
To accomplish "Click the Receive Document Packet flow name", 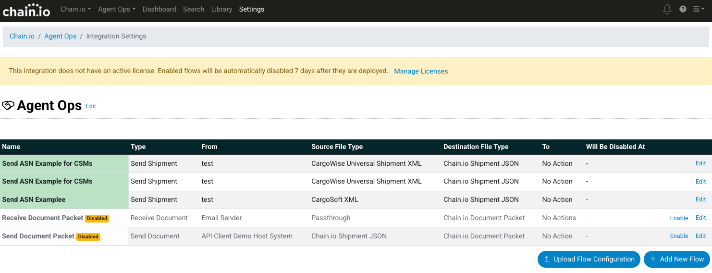I will [x=43, y=218].
